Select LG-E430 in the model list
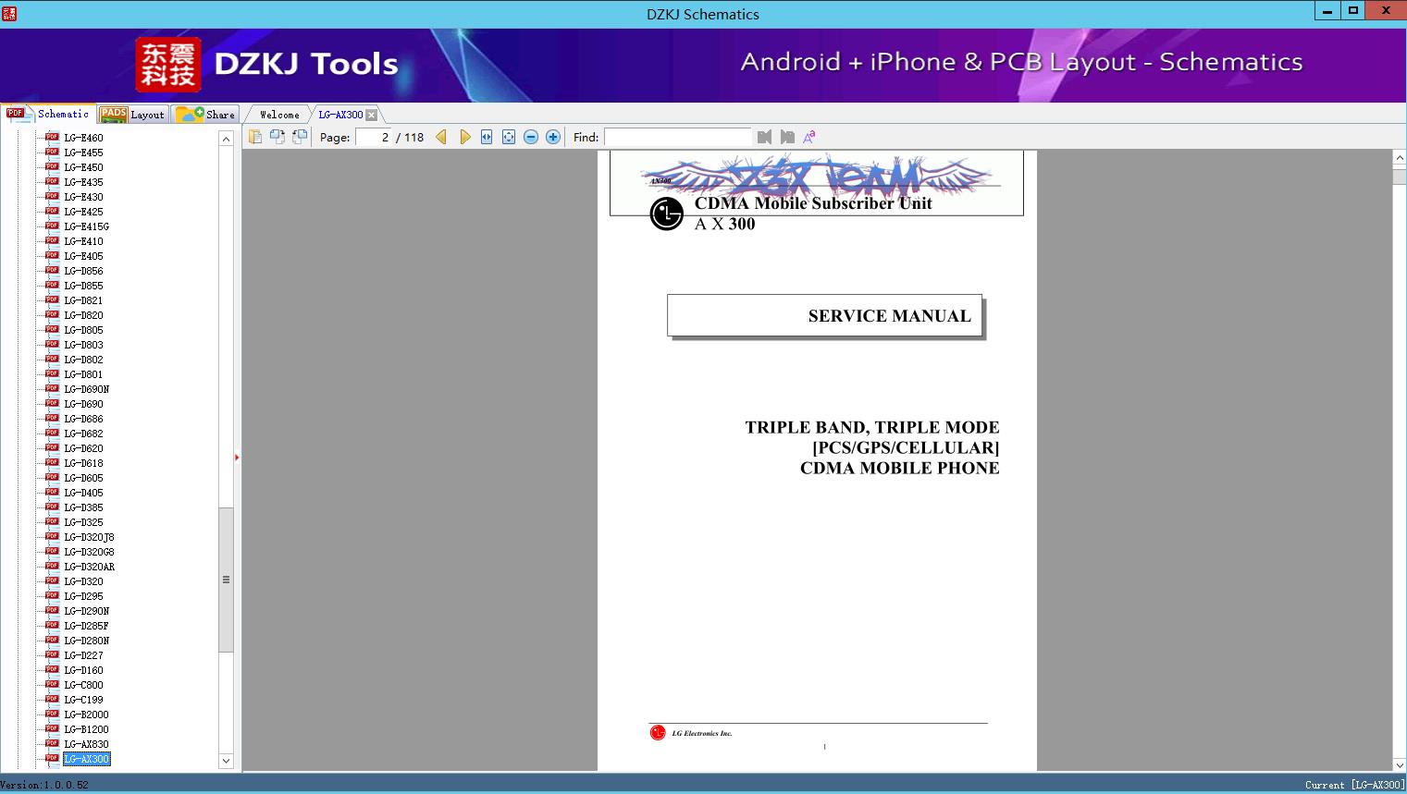The height and width of the screenshot is (794, 1407). point(83,197)
